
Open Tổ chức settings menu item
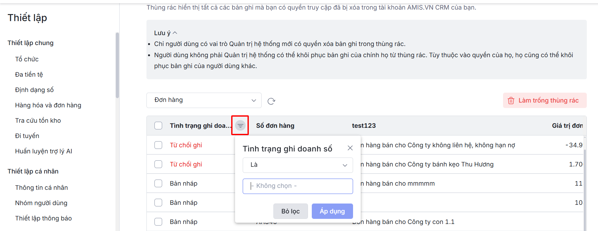coord(27,59)
